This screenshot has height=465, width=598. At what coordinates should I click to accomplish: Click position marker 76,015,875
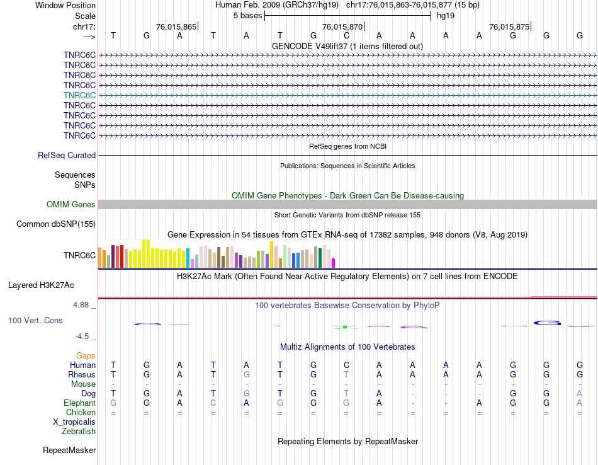(509, 26)
